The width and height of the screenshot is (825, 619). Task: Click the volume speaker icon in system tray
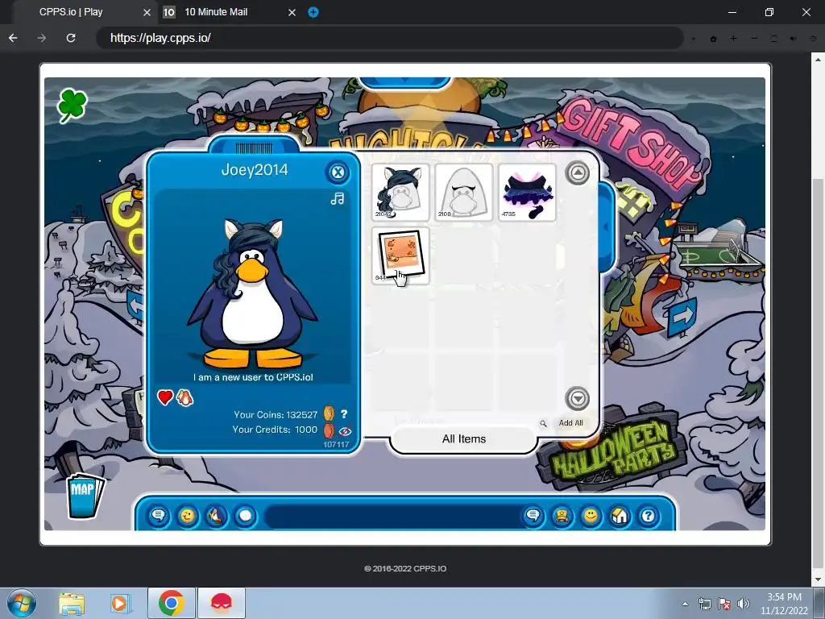click(x=743, y=603)
